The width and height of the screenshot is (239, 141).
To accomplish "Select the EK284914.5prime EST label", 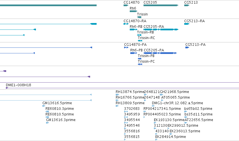I will click(170, 137).
